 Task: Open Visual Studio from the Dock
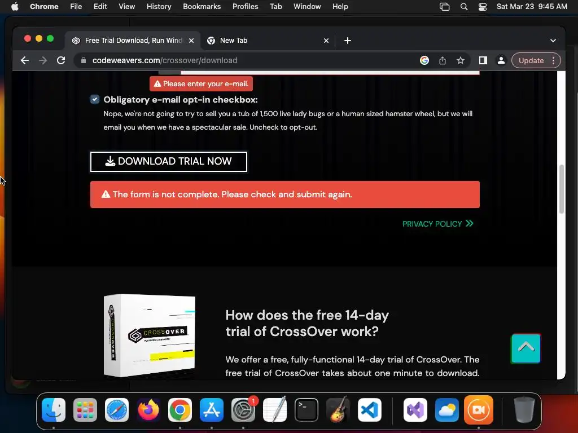(x=415, y=410)
